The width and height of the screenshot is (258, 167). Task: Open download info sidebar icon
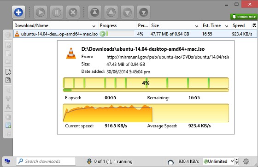(x=8, y=35)
